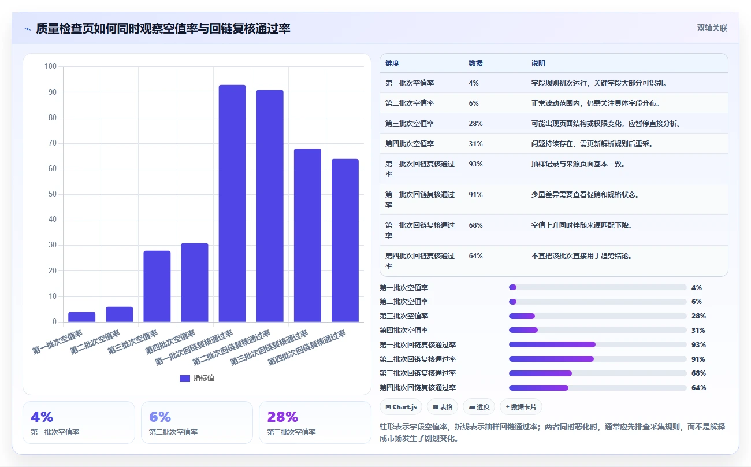Image resolution: width=751 pixels, height=467 pixels.
Task: Click the 第三批次回链复核通过率 progress bar at 68%
Action: (x=598, y=373)
